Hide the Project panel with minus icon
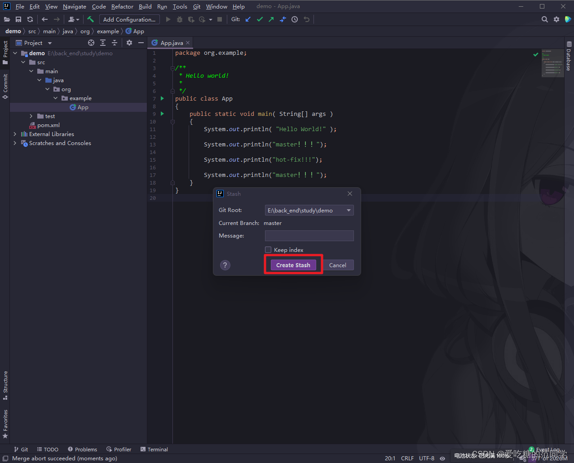Image resolution: width=574 pixels, height=463 pixels. tap(141, 43)
